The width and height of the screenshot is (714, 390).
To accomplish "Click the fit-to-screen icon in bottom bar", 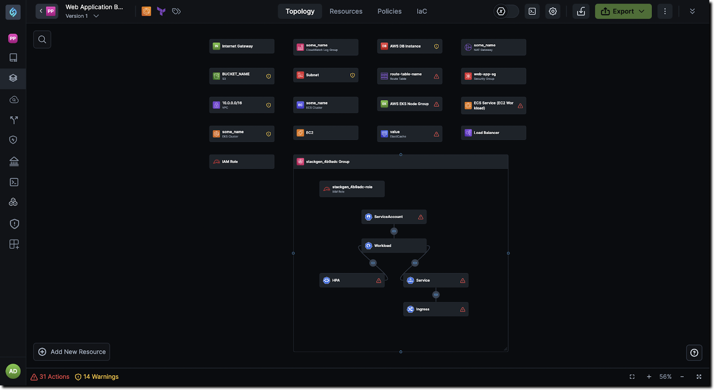I will coord(632,377).
